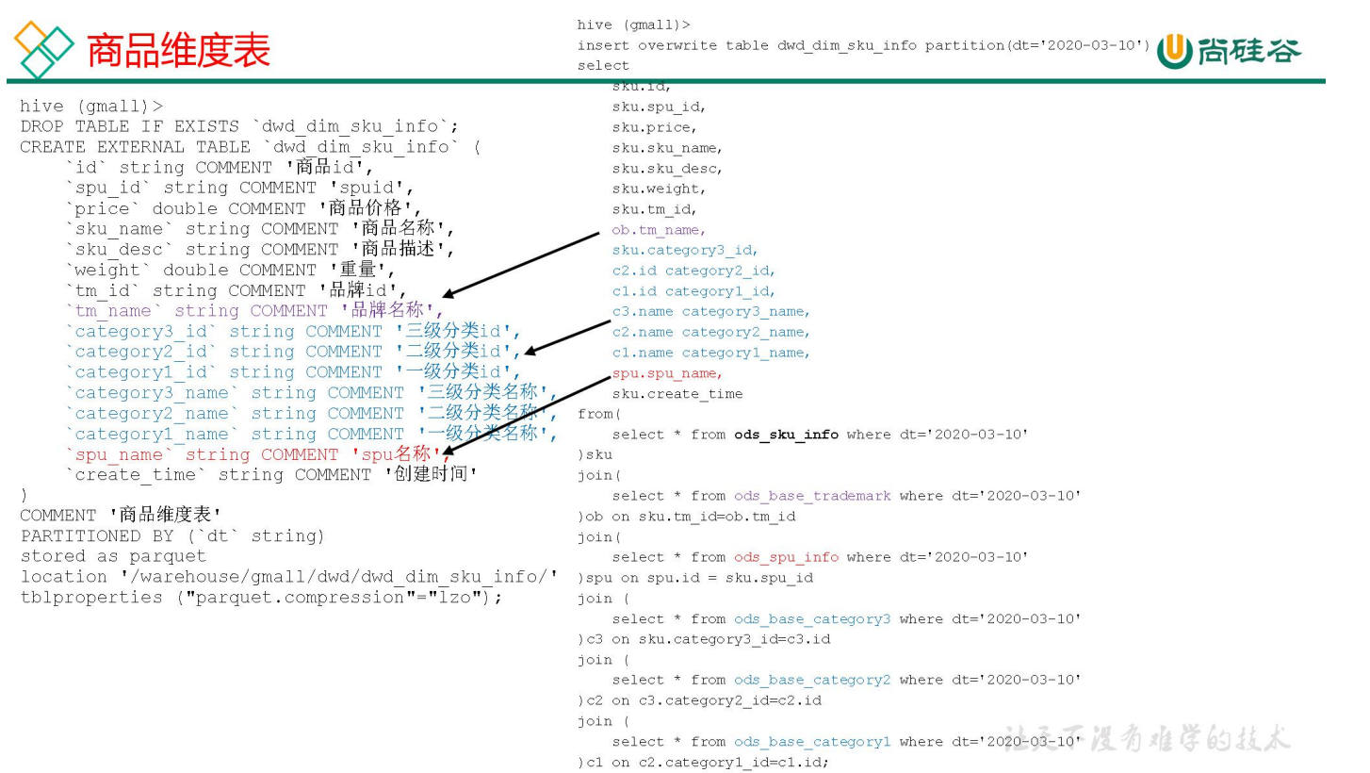Click the ods_base_category3 table name
1370x773 pixels.
[813, 619]
